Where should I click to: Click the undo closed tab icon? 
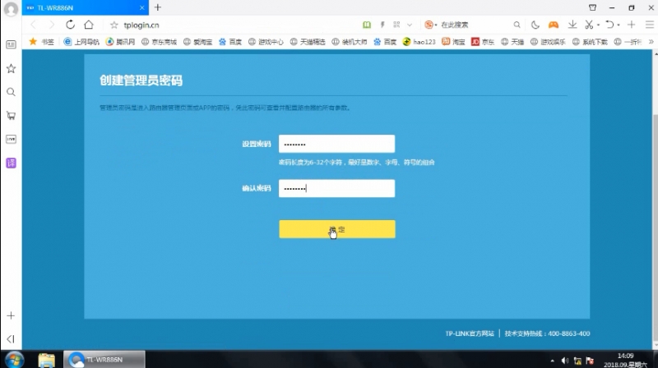(x=609, y=25)
